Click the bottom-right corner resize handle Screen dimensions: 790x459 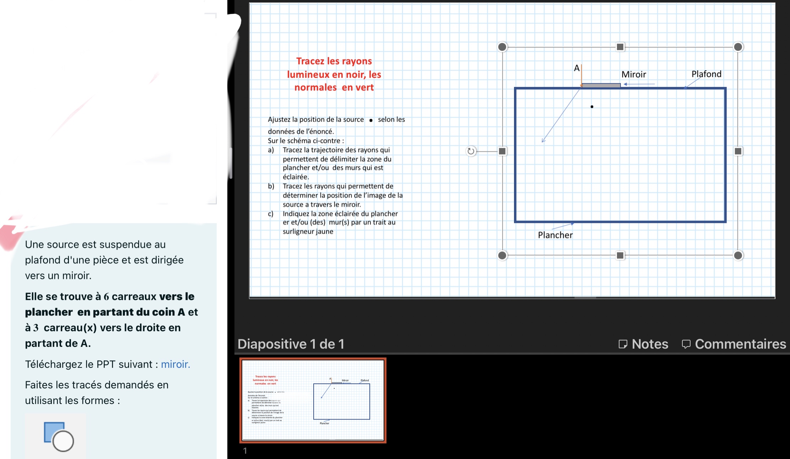(x=738, y=255)
